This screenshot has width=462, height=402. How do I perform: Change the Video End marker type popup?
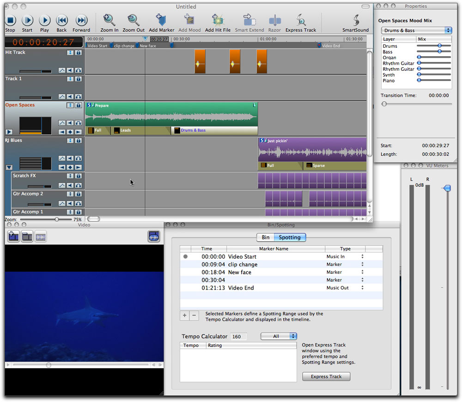(x=362, y=288)
